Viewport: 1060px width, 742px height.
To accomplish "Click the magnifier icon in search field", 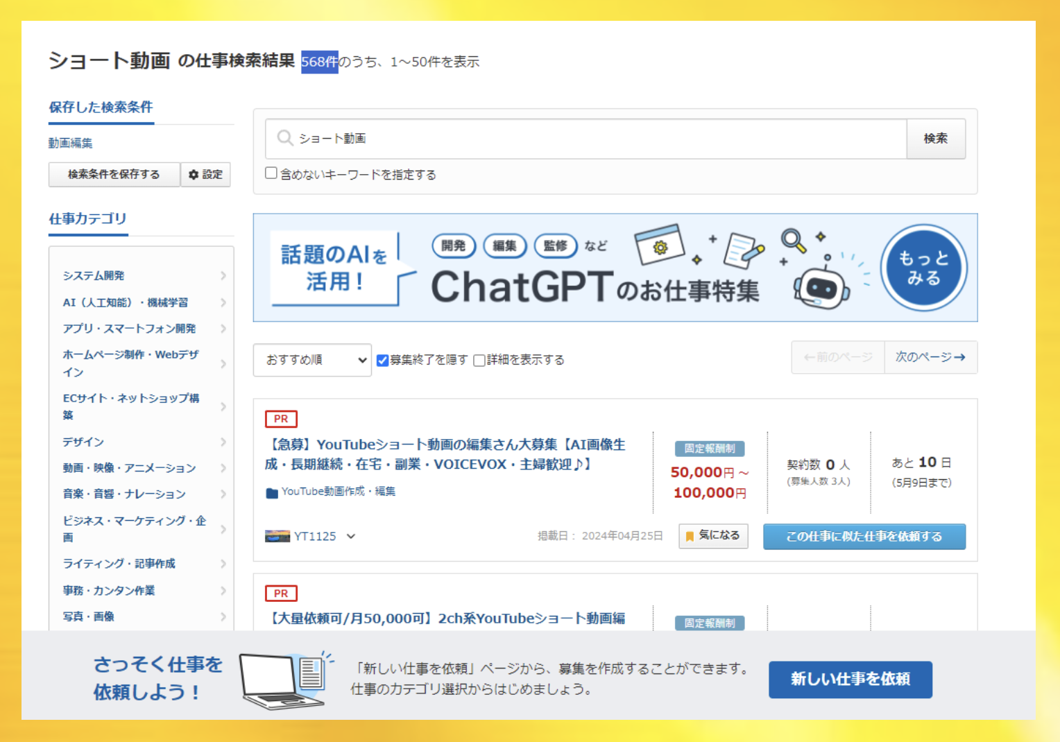I will (x=284, y=138).
